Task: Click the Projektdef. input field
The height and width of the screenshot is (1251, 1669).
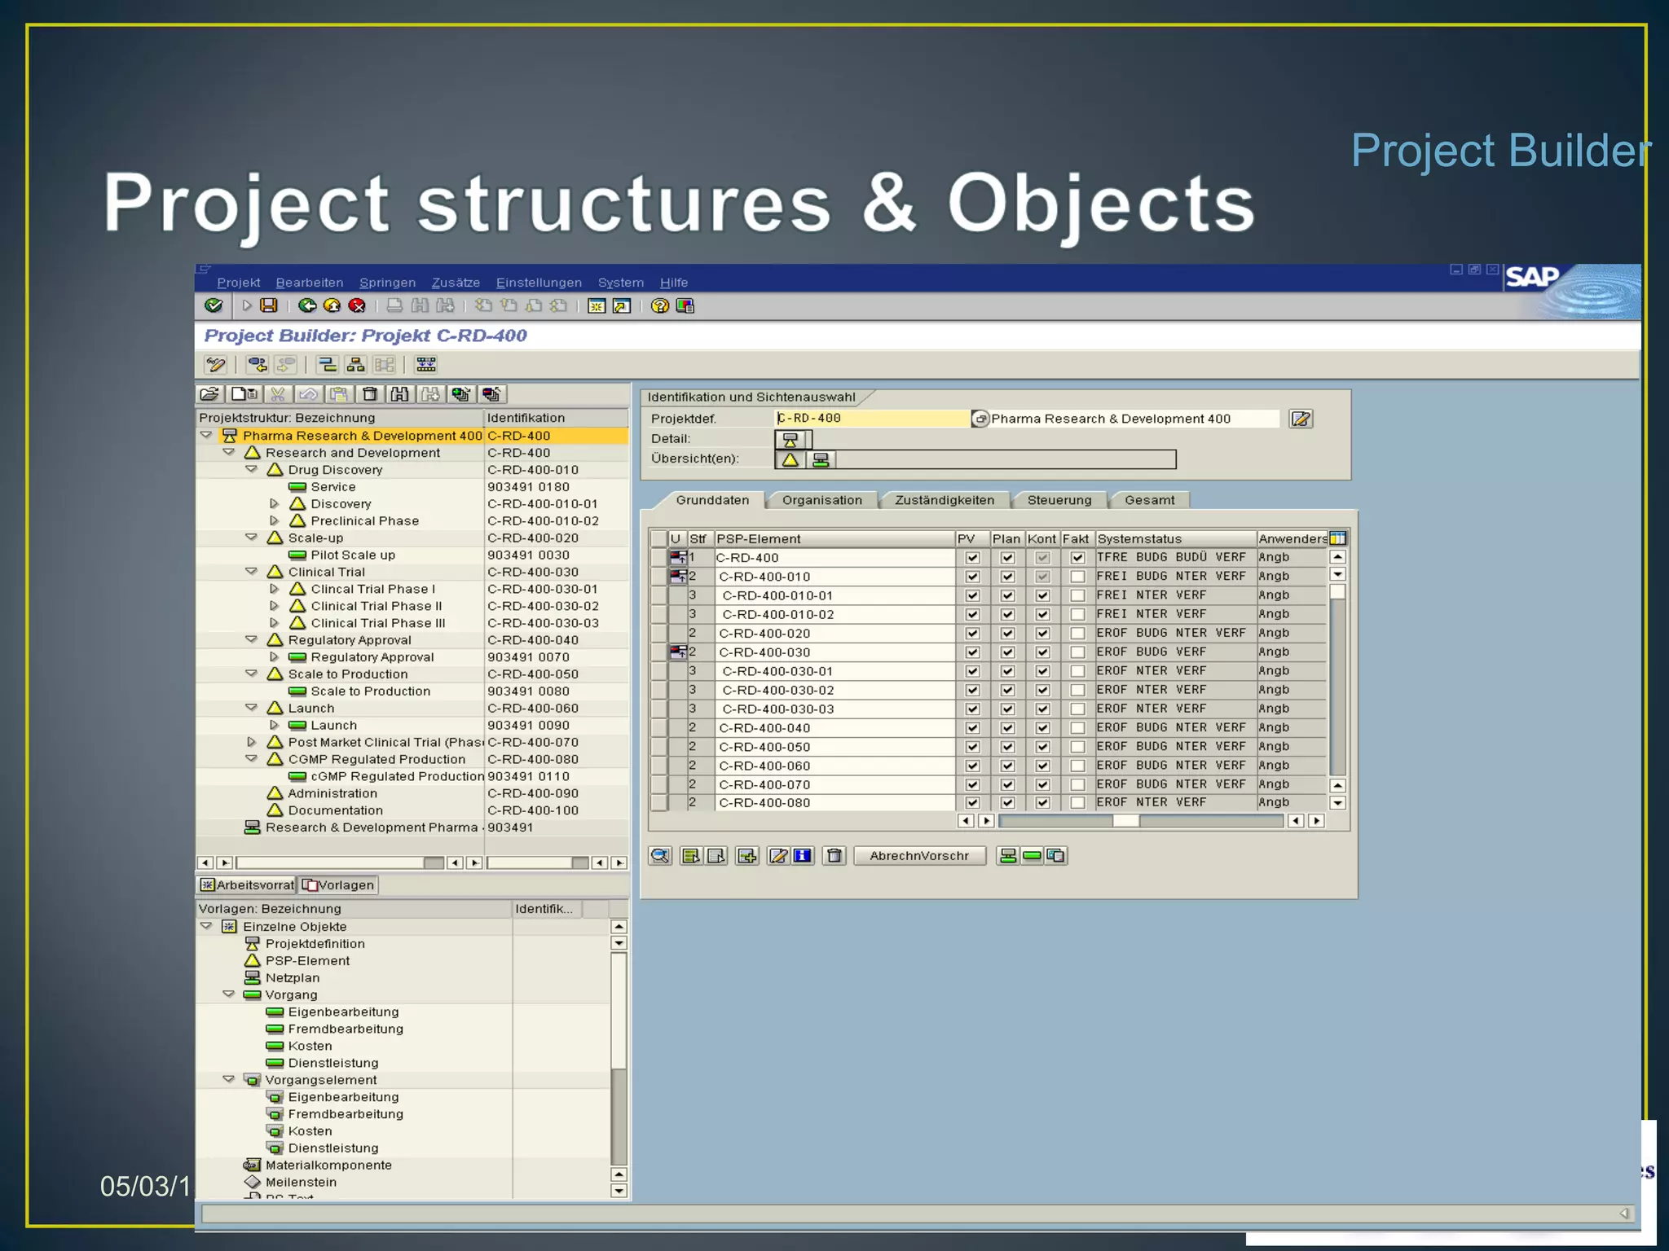Action: (x=872, y=419)
